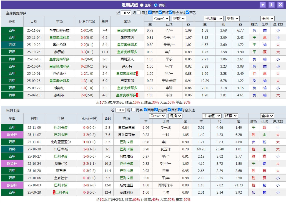Uncheck the 欧会杯 filter for 巴列卡诺
The height and width of the screenshot is (203, 286).
point(155,109)
